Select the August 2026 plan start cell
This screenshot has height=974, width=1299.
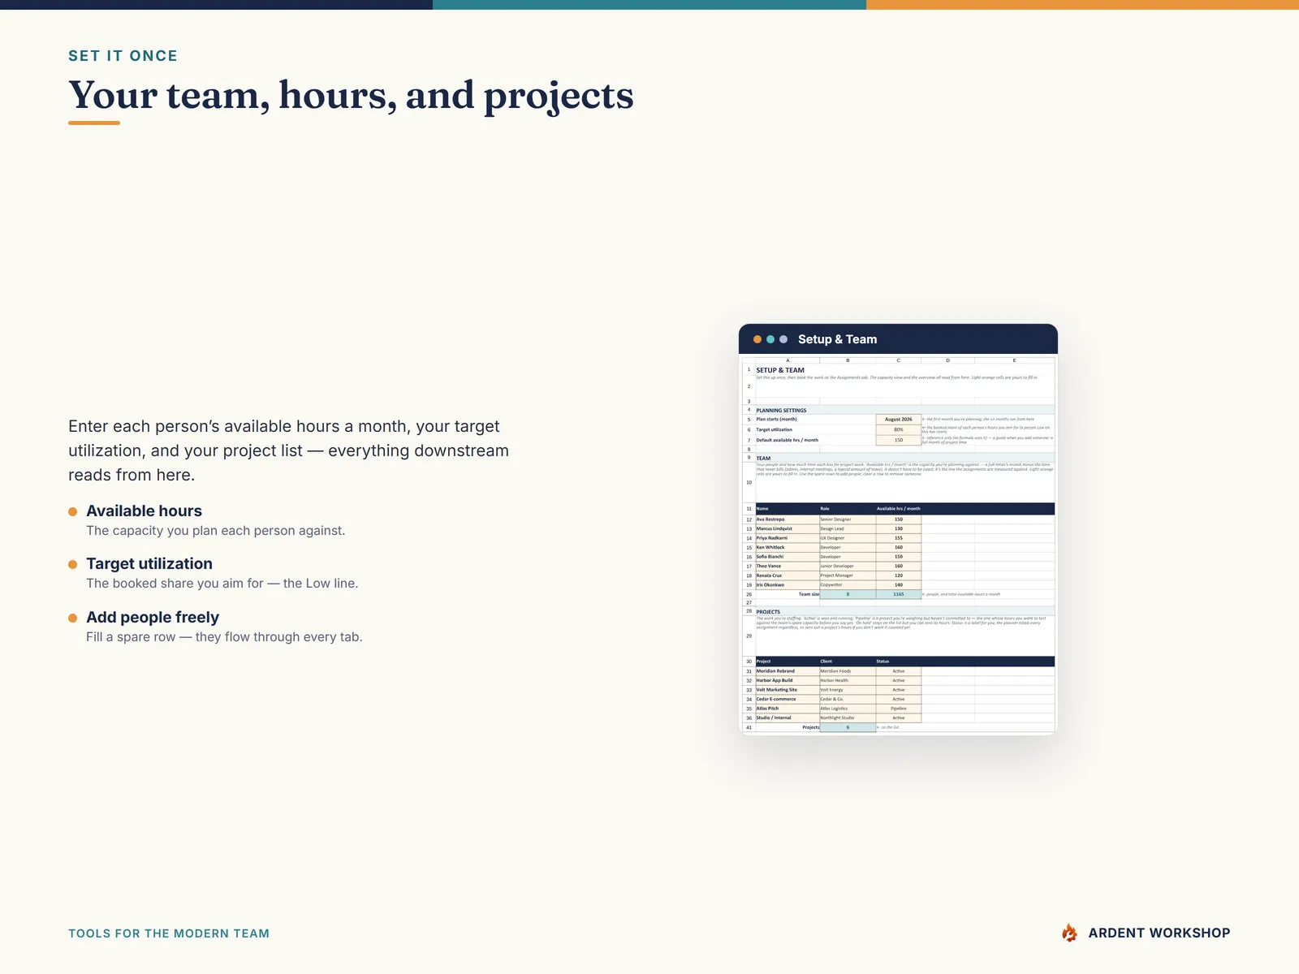898,420
